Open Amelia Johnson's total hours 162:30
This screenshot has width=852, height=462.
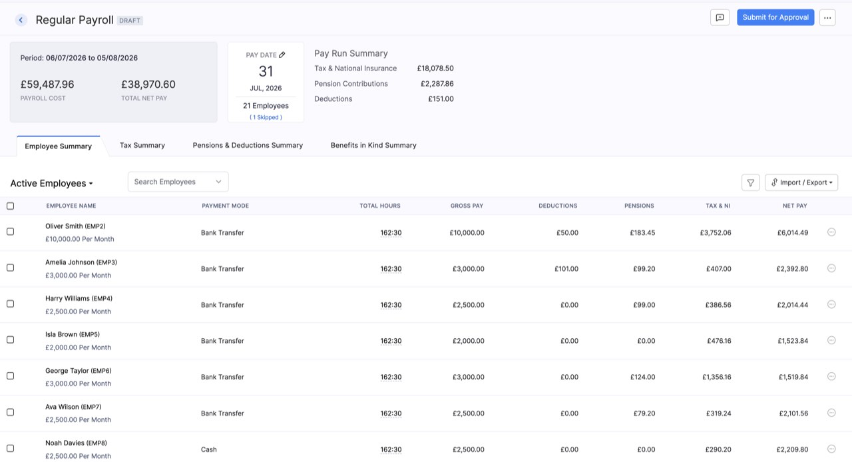tap(391, 269)
